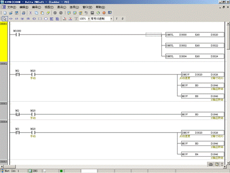The image size is (230, 173).
Task: Click the New file icon
Action: tap(5, 13)
